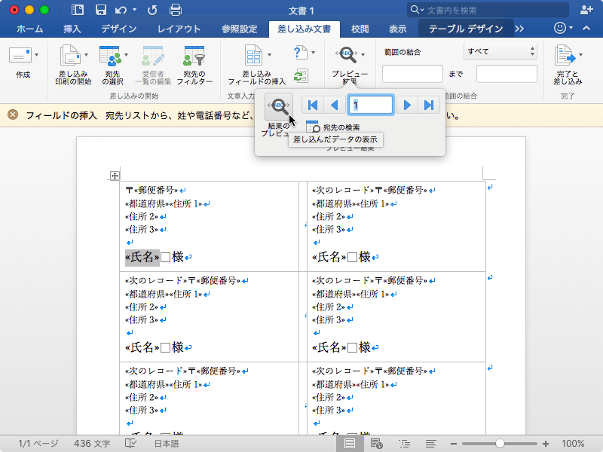
Task: Click the 436 文字 word count
Action: pos(92,444)
